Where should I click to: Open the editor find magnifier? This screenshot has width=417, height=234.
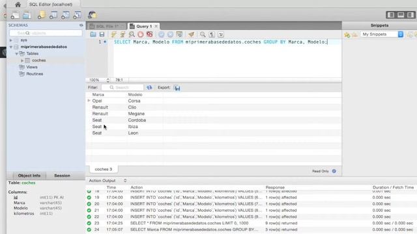pos(203,34)
